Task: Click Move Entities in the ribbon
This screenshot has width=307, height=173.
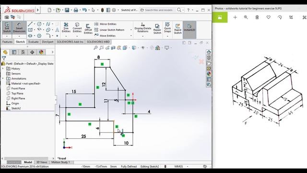Action: pos(105,36)
